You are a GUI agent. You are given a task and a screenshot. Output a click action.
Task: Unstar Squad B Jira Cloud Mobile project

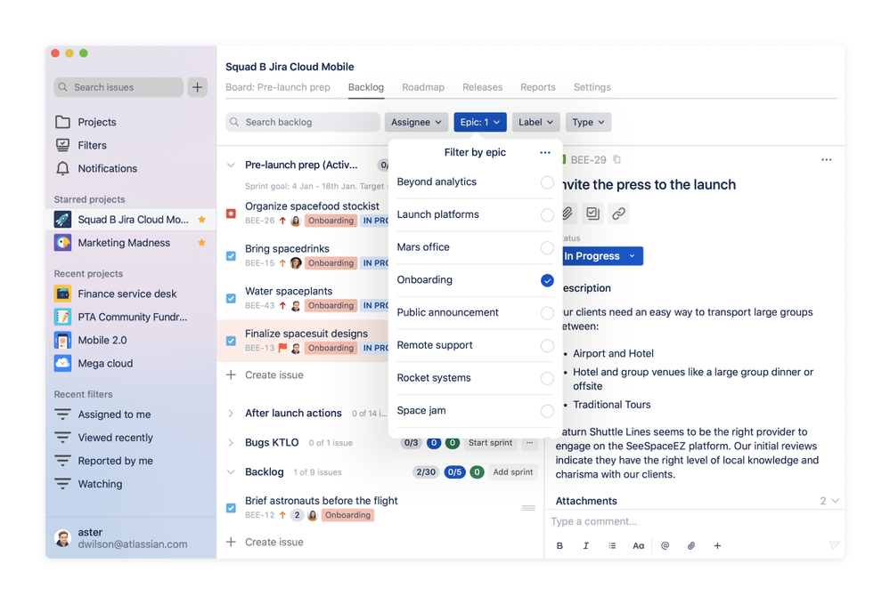(201, 220)
